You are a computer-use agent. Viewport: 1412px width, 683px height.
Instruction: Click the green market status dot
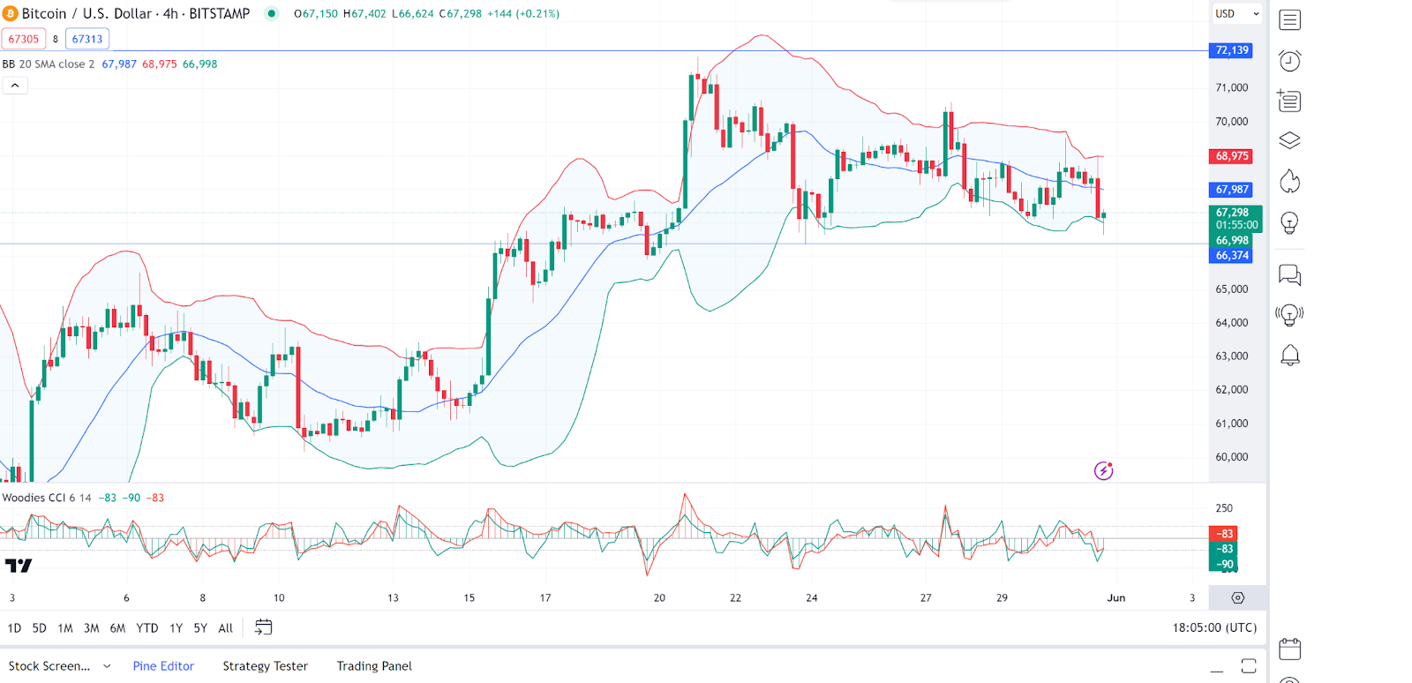(272, 13)
